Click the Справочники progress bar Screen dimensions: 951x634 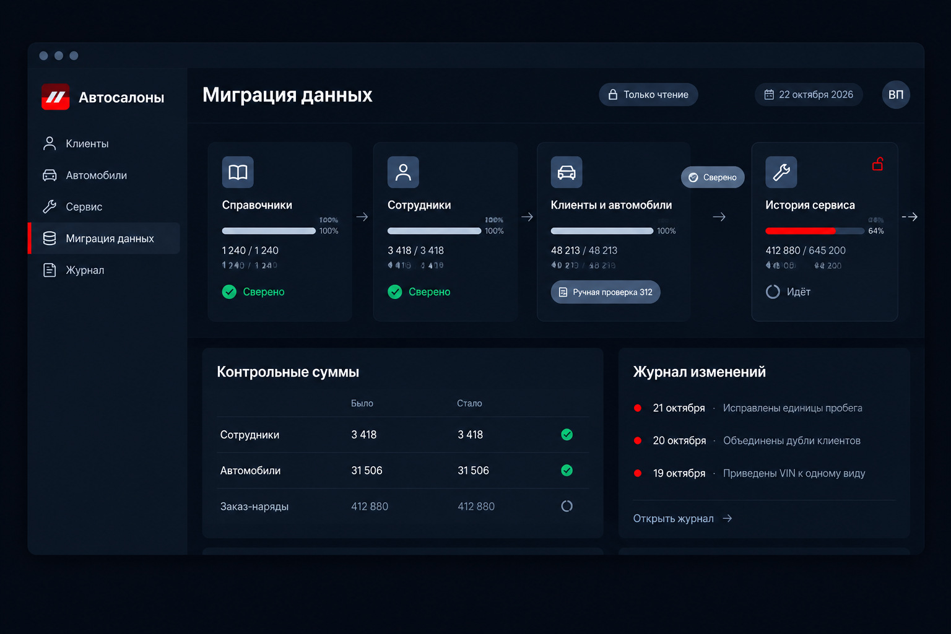[x=269, y=231]
